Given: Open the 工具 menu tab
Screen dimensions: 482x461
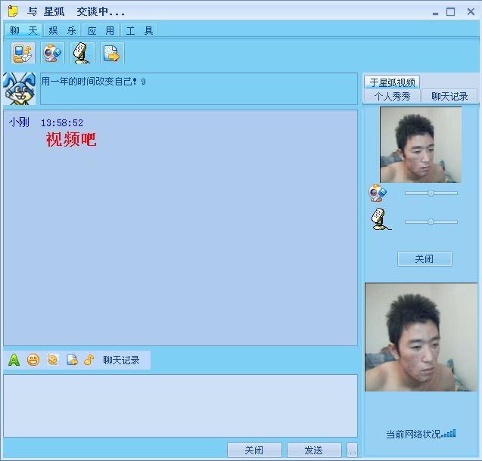Looking at the screenshot, I should [139, 30].
